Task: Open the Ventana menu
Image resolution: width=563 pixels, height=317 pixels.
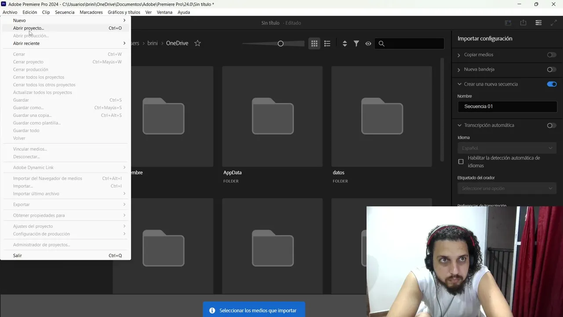Action: [165, 12]
